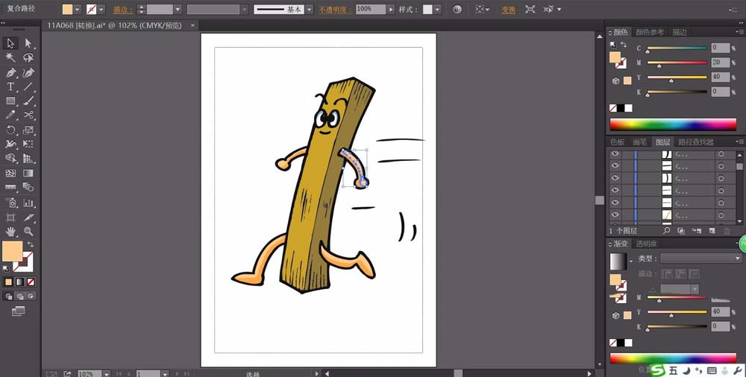Viewport: 746px width, 377px height.
Task: Switch to the 色板 swatches tab
Action: coord(618,142)
